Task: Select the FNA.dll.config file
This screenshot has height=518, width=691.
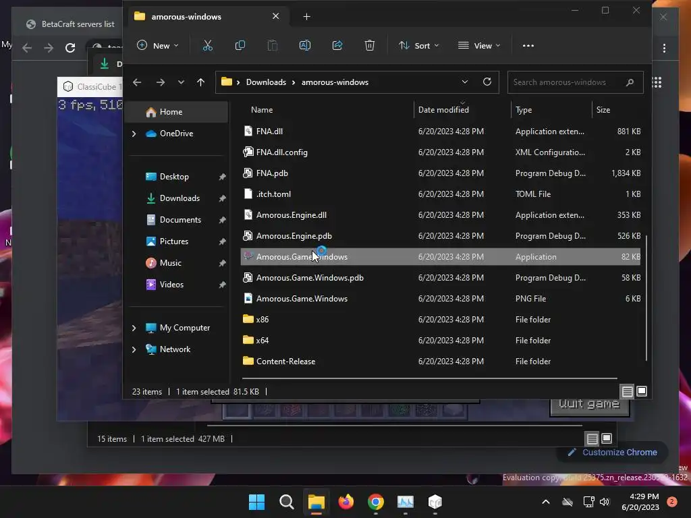Action: click(441, 152)
